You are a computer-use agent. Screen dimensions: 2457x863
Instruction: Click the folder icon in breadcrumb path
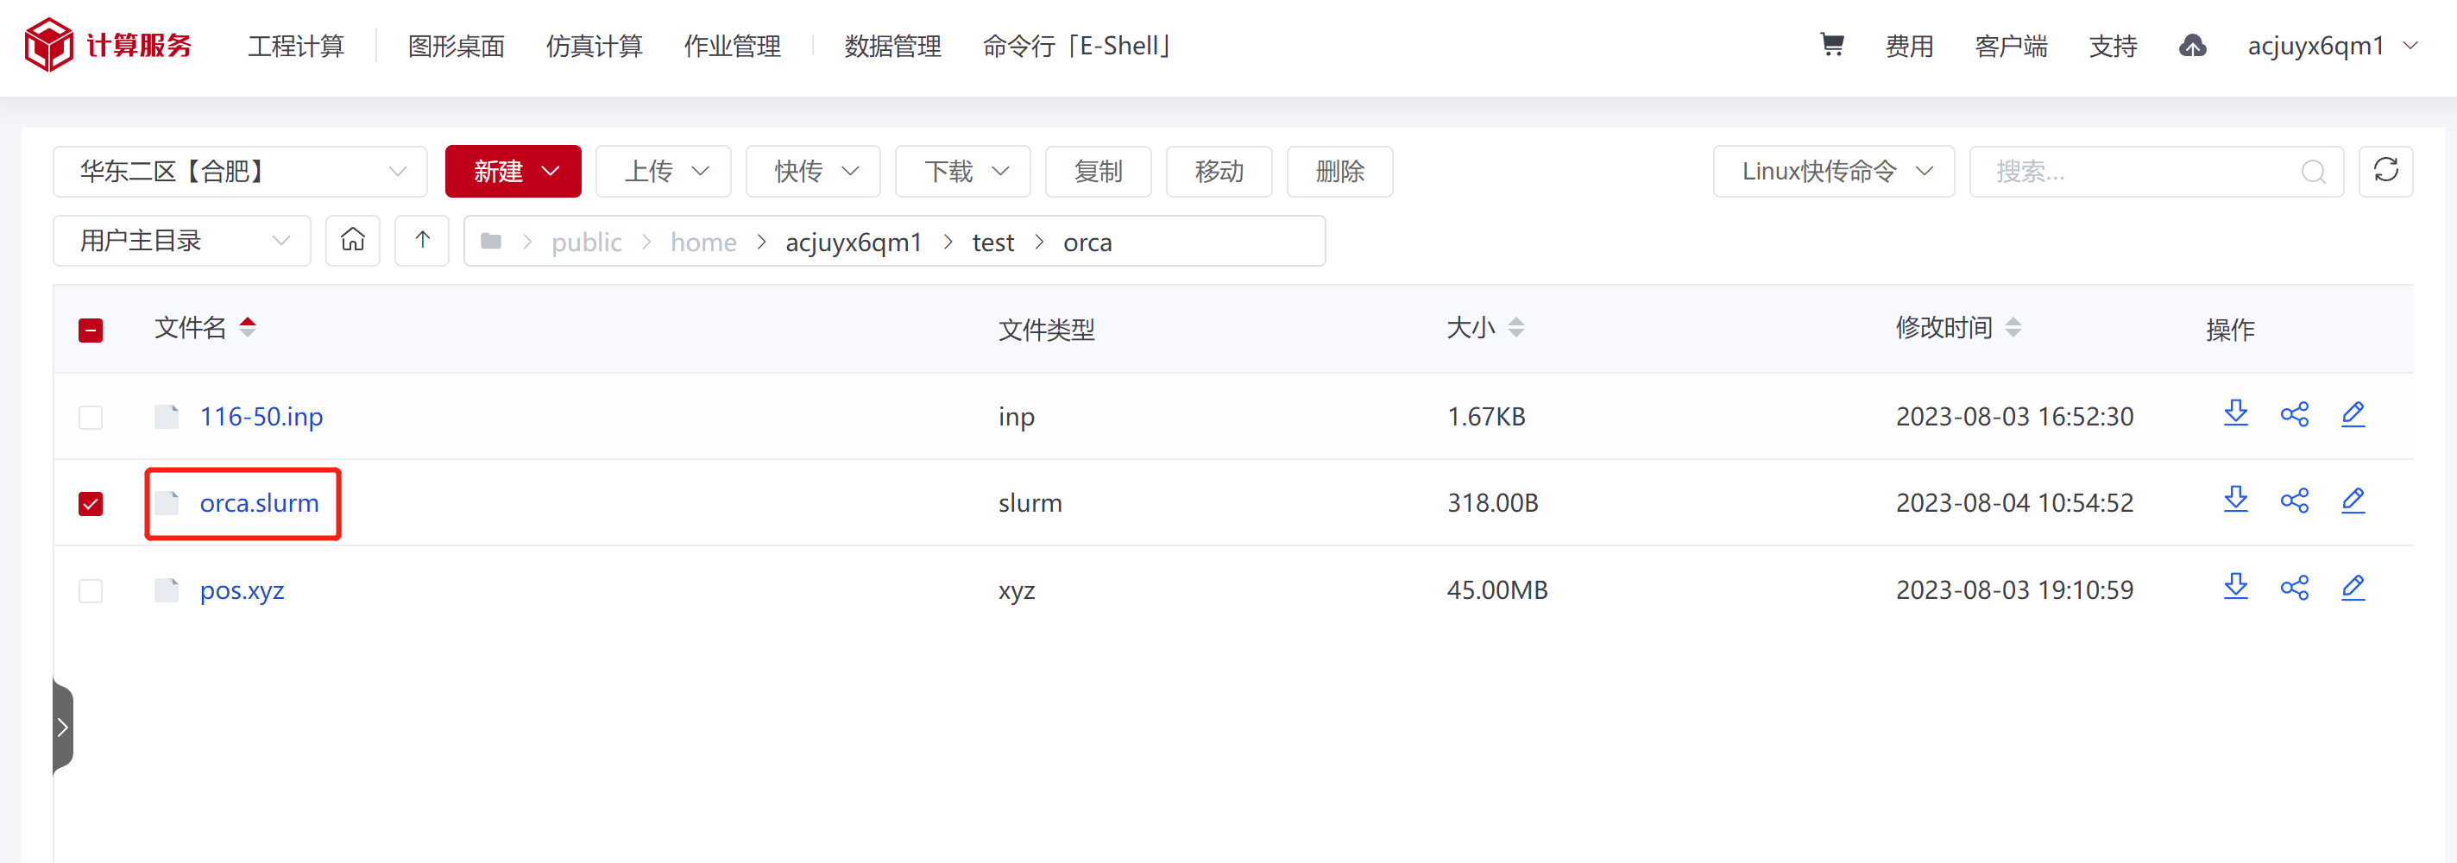491,242
